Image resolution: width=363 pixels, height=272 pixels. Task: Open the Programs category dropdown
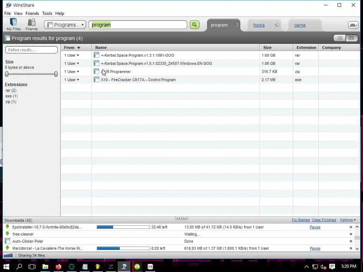tap(65, 25)
